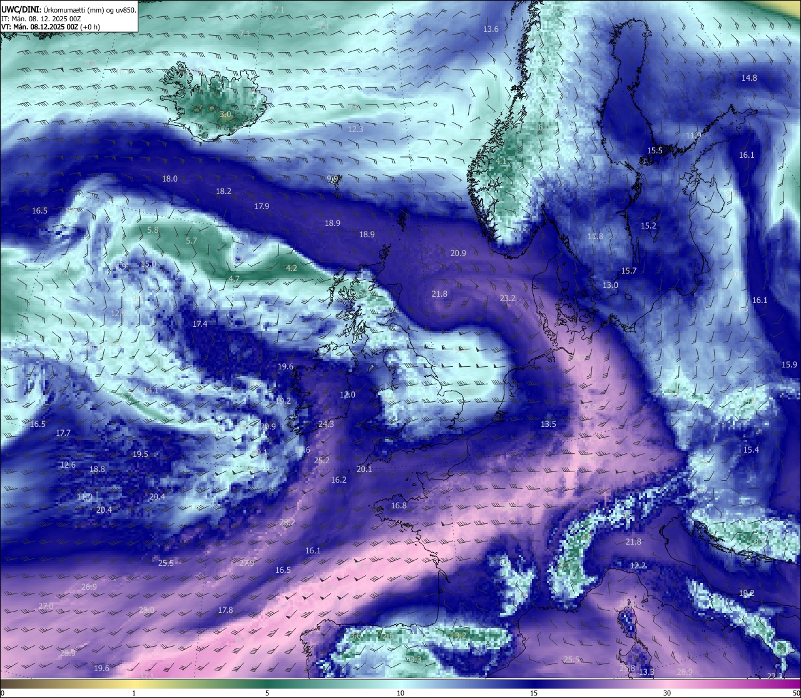This screenshot has width=801, height=698.
Task: Click the 3.0 value over Iceland
Action: tap(225, 115)
